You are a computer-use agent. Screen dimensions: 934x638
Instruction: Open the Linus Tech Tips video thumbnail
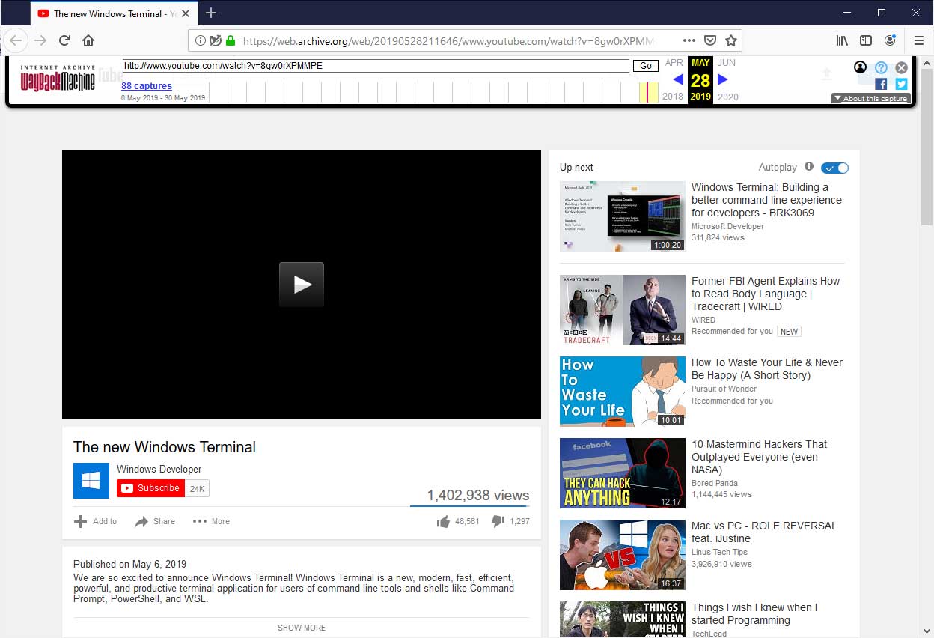(x=623, y=555)
